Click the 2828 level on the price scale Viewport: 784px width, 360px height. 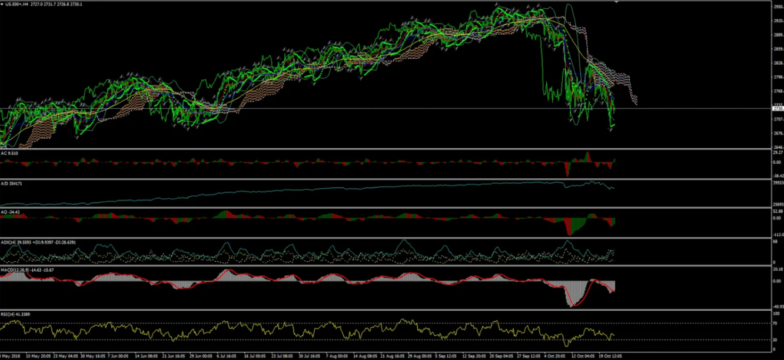pyautogui.click(x=778, y=63)
